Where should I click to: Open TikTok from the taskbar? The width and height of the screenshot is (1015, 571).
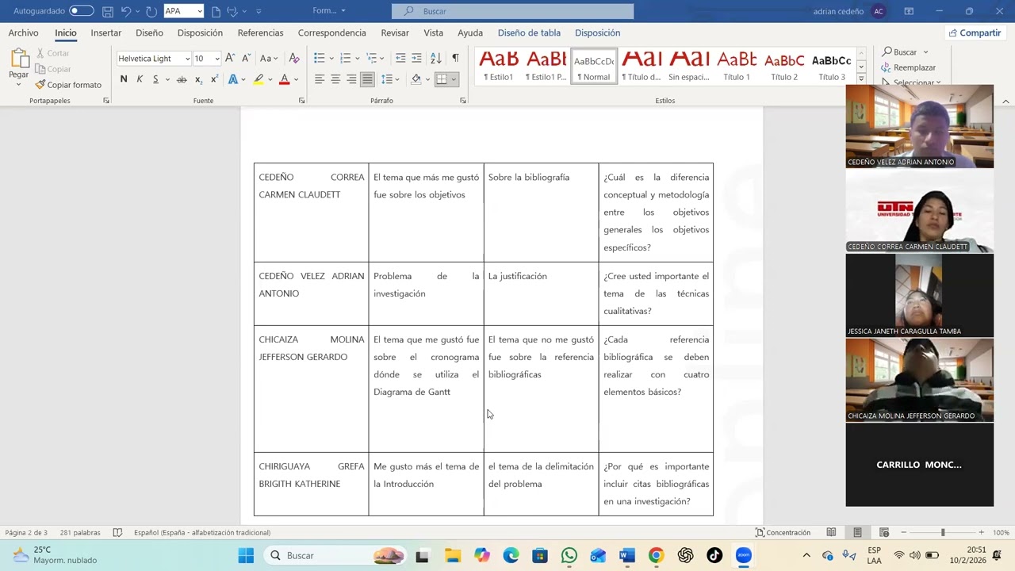point(714,555)
